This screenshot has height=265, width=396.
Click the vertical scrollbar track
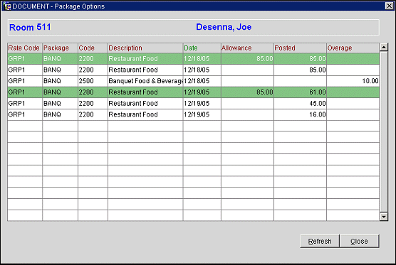coord(384,131)
